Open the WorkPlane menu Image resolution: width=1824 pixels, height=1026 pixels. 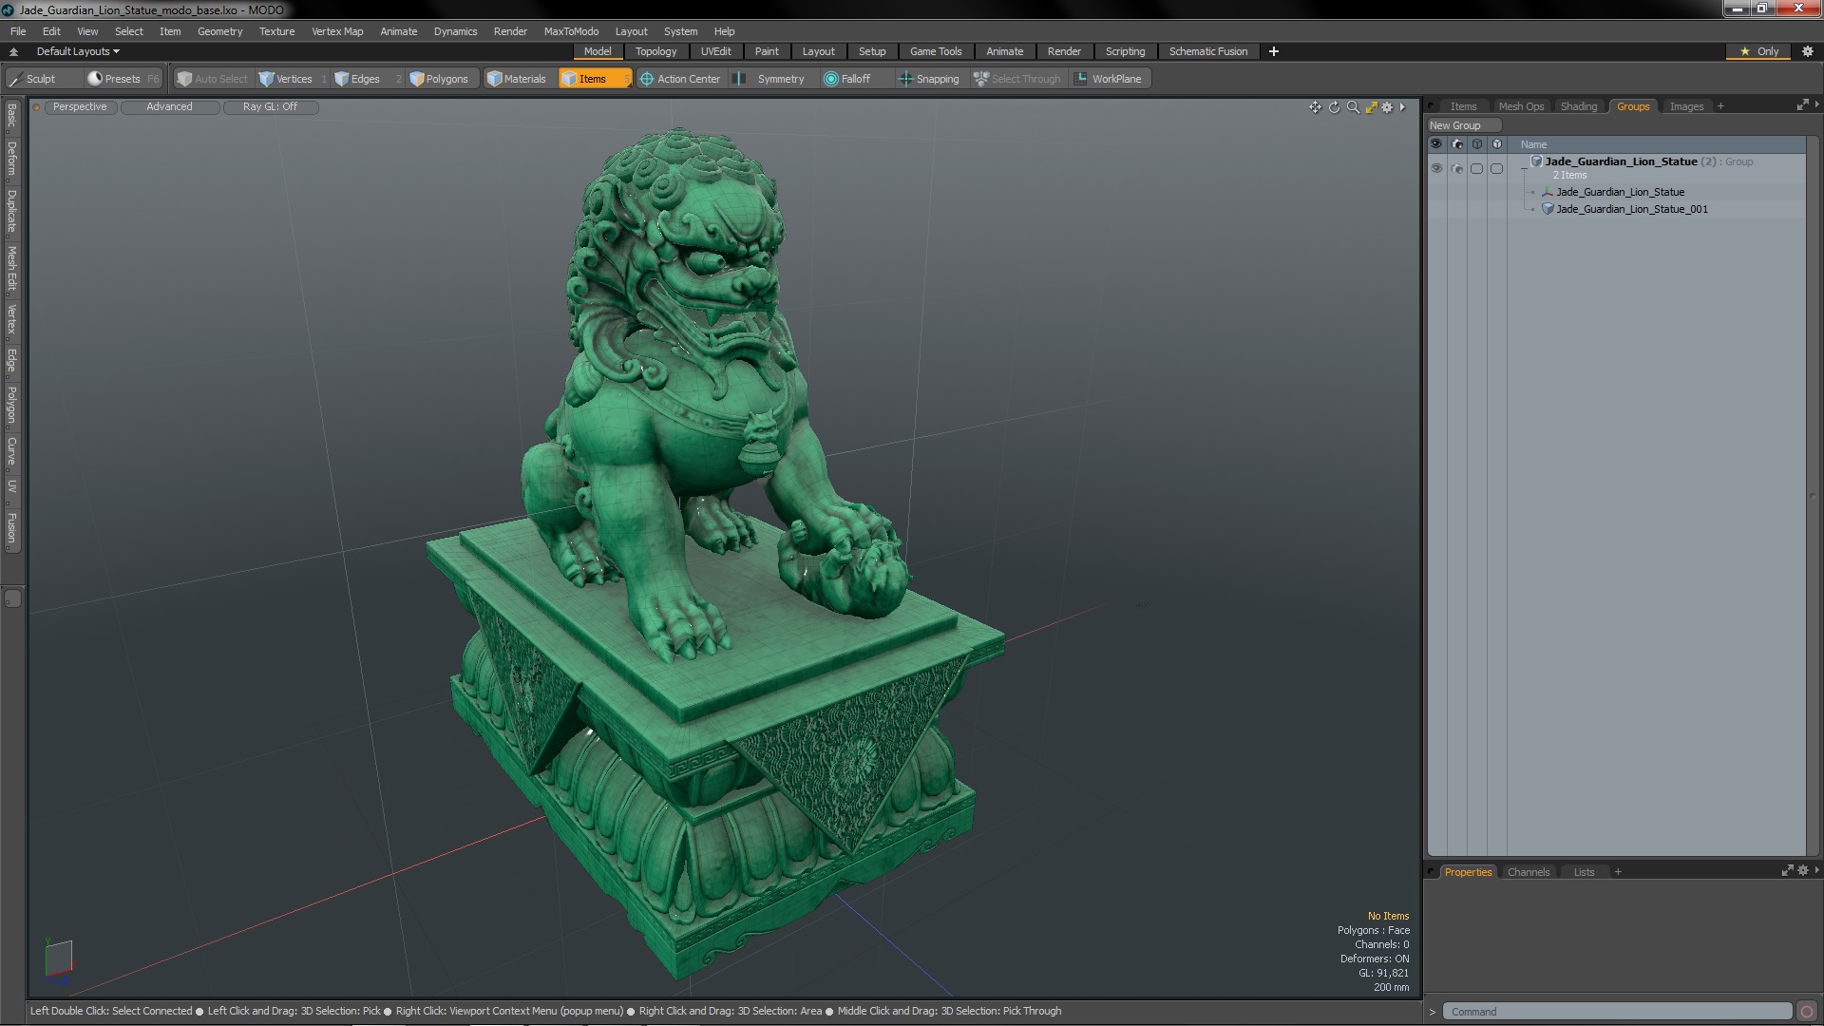[x=1109, y=79]
